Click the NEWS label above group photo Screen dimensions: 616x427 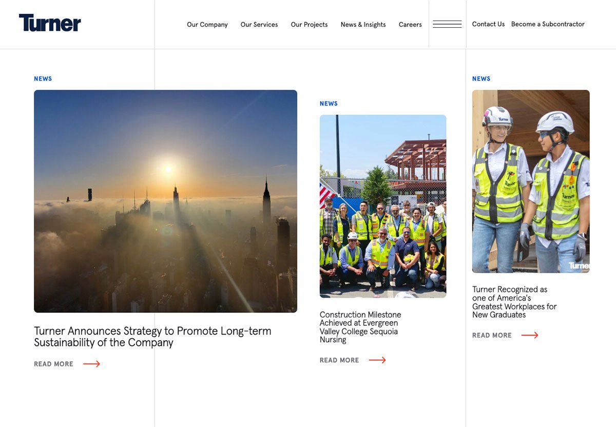[x=329, y=103]
